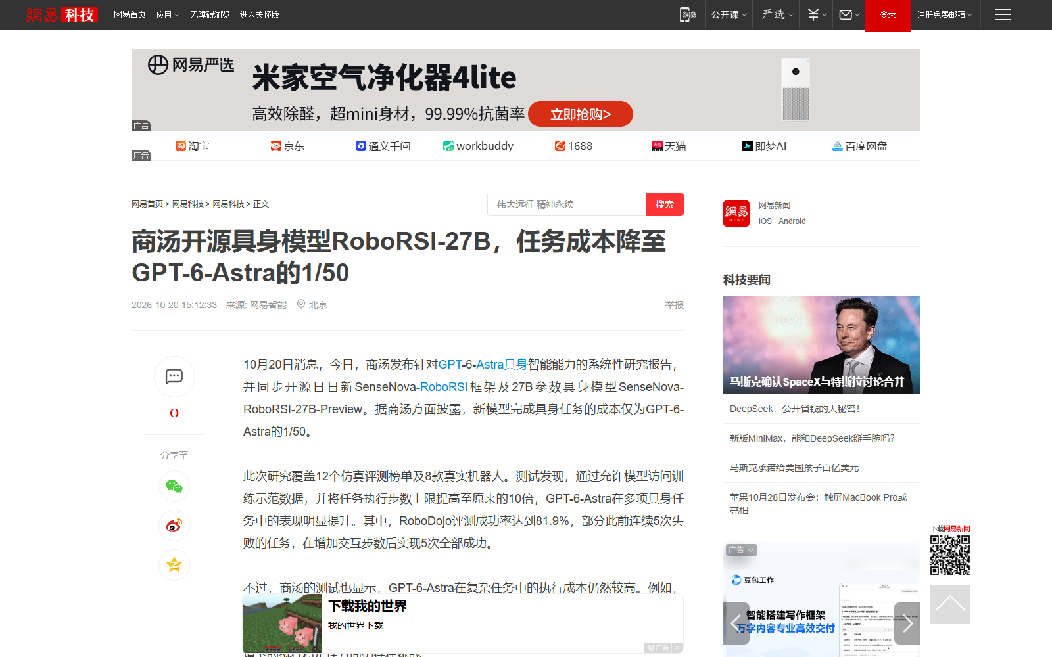This screenshot has height=657, width=1052.
Task: Expand the 应用 dropdown
Action: coord(168,14)
